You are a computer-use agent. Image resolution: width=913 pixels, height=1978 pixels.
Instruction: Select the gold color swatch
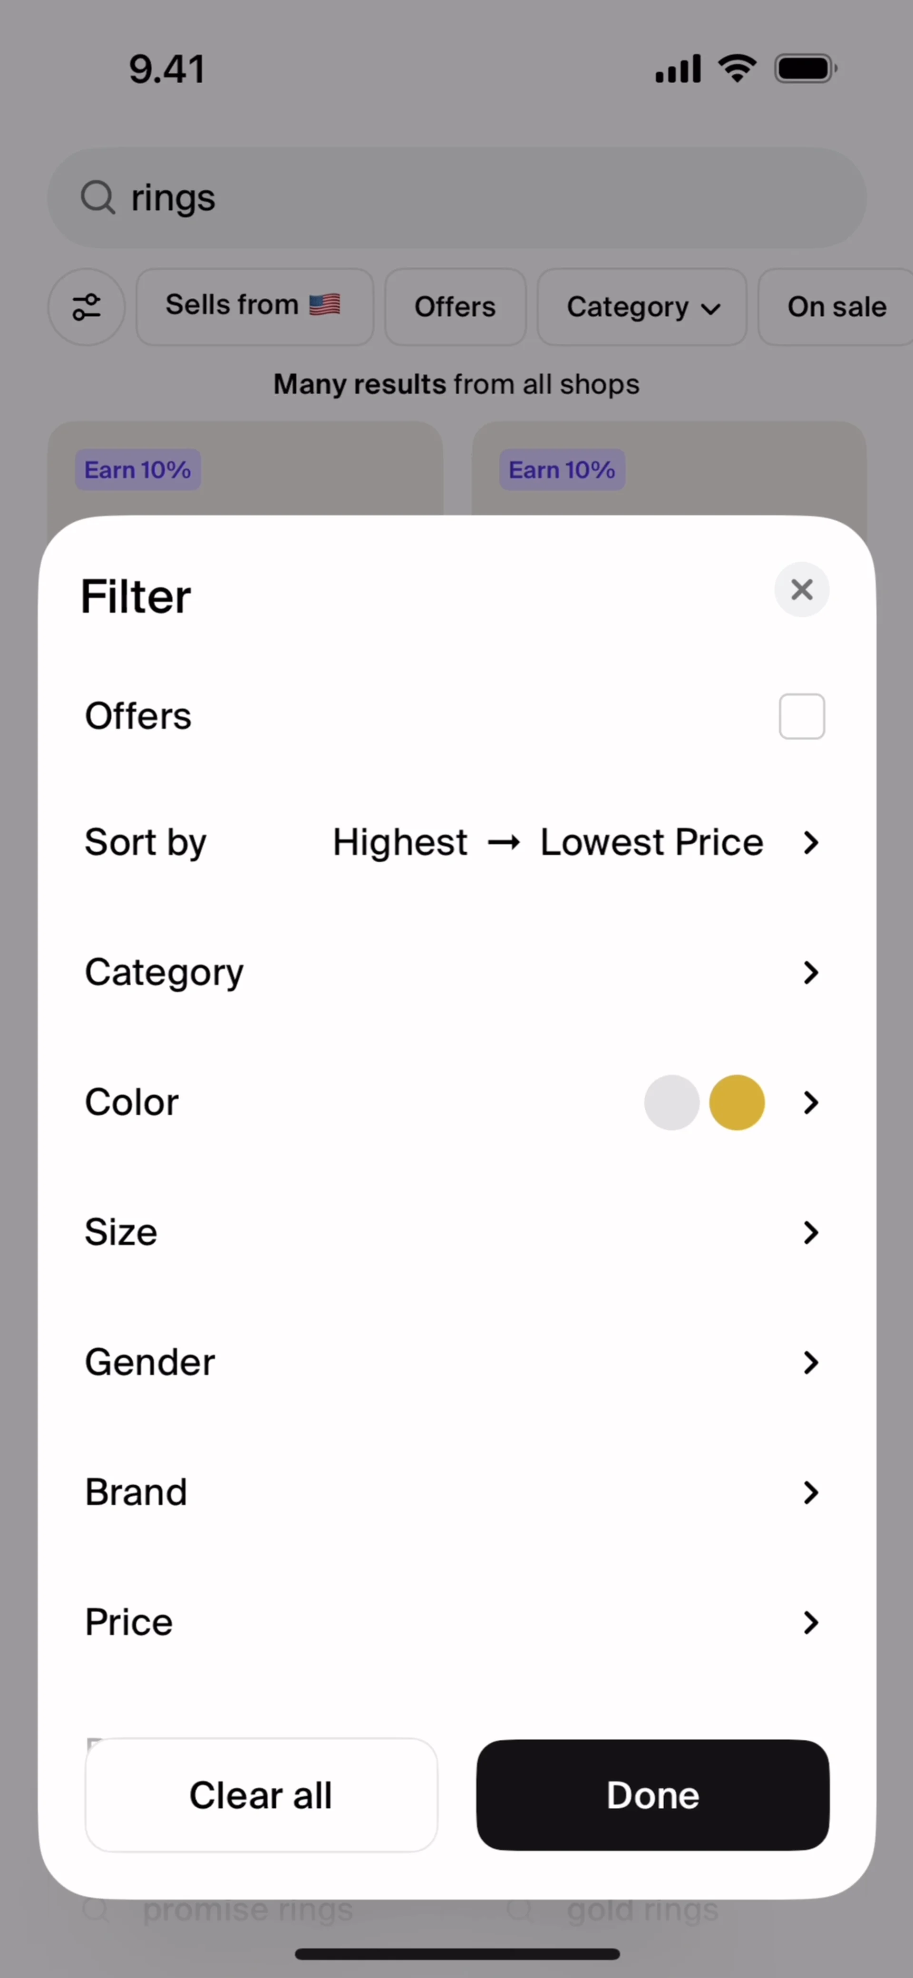[x=737, y=1102]
